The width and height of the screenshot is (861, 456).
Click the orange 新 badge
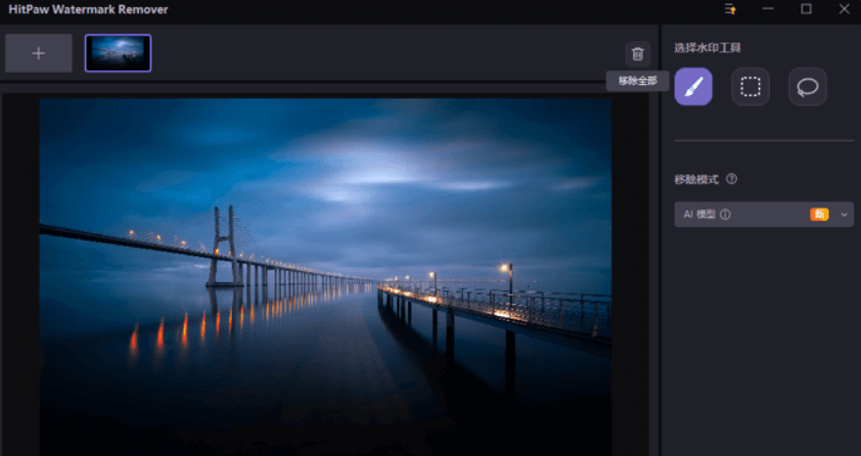[x=819, y=214]
